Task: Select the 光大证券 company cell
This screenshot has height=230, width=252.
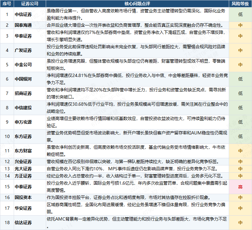Action: point(30,169)
